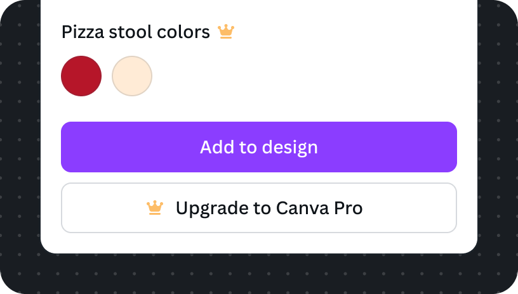Click the white outlined Canva Pro upgrade button
Image resolution: width=518 pixels, height=294 pixels.
pos(259,208)
